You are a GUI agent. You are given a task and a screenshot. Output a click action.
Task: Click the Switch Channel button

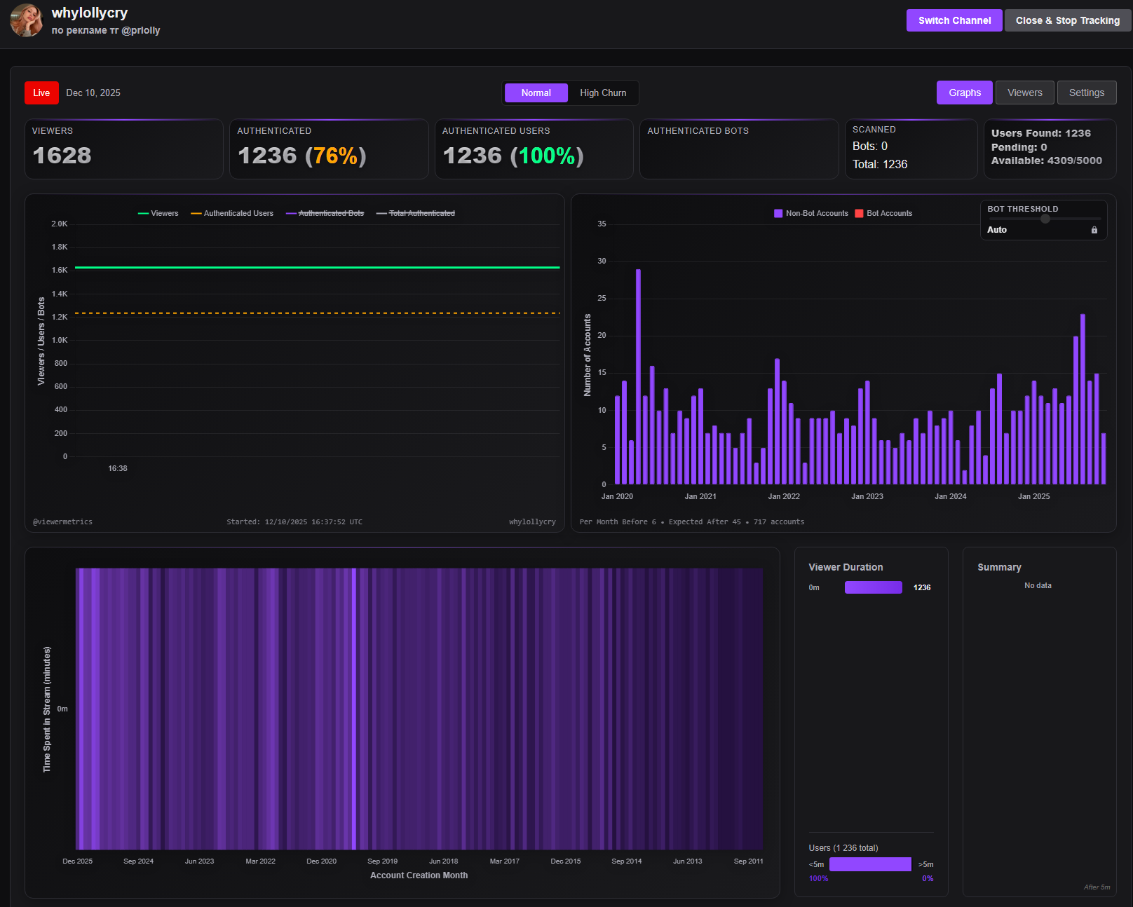(x=954, y=20)
